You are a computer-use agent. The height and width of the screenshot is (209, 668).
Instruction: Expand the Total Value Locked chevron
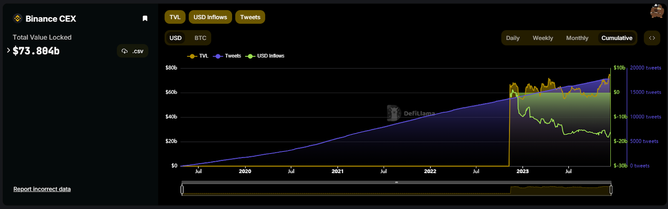tap(8, 50)
